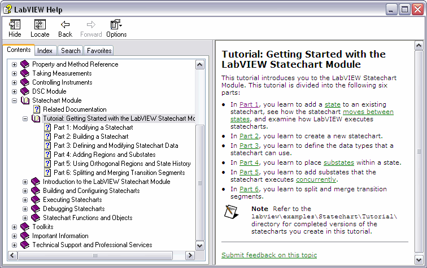Switch to the Search tab

(71, 51)
